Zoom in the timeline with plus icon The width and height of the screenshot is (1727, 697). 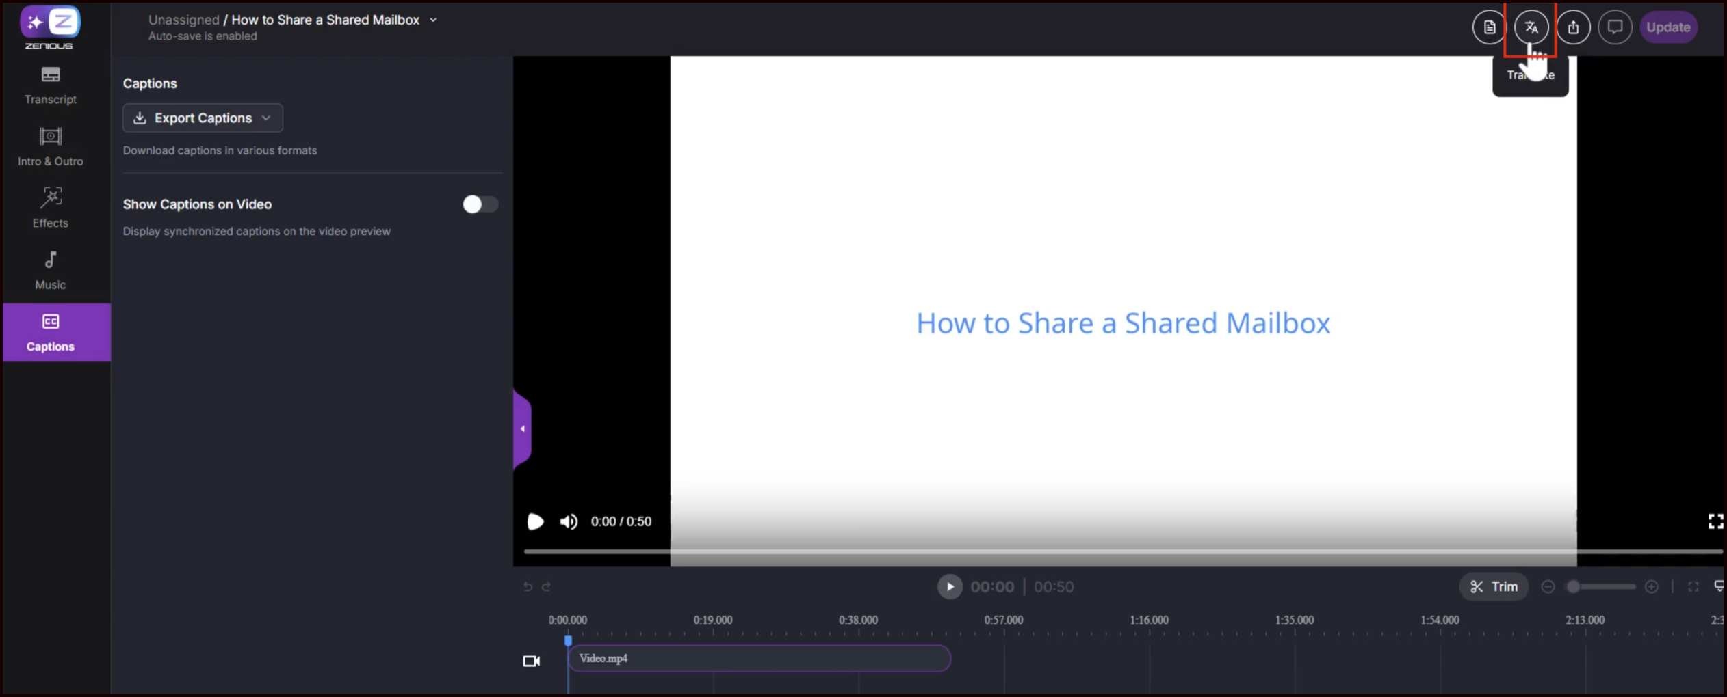(x=1651, y=587)
